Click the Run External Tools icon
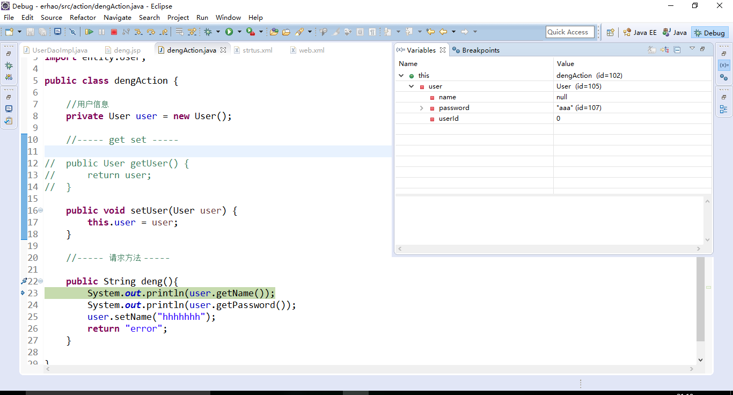 (250, 32)
